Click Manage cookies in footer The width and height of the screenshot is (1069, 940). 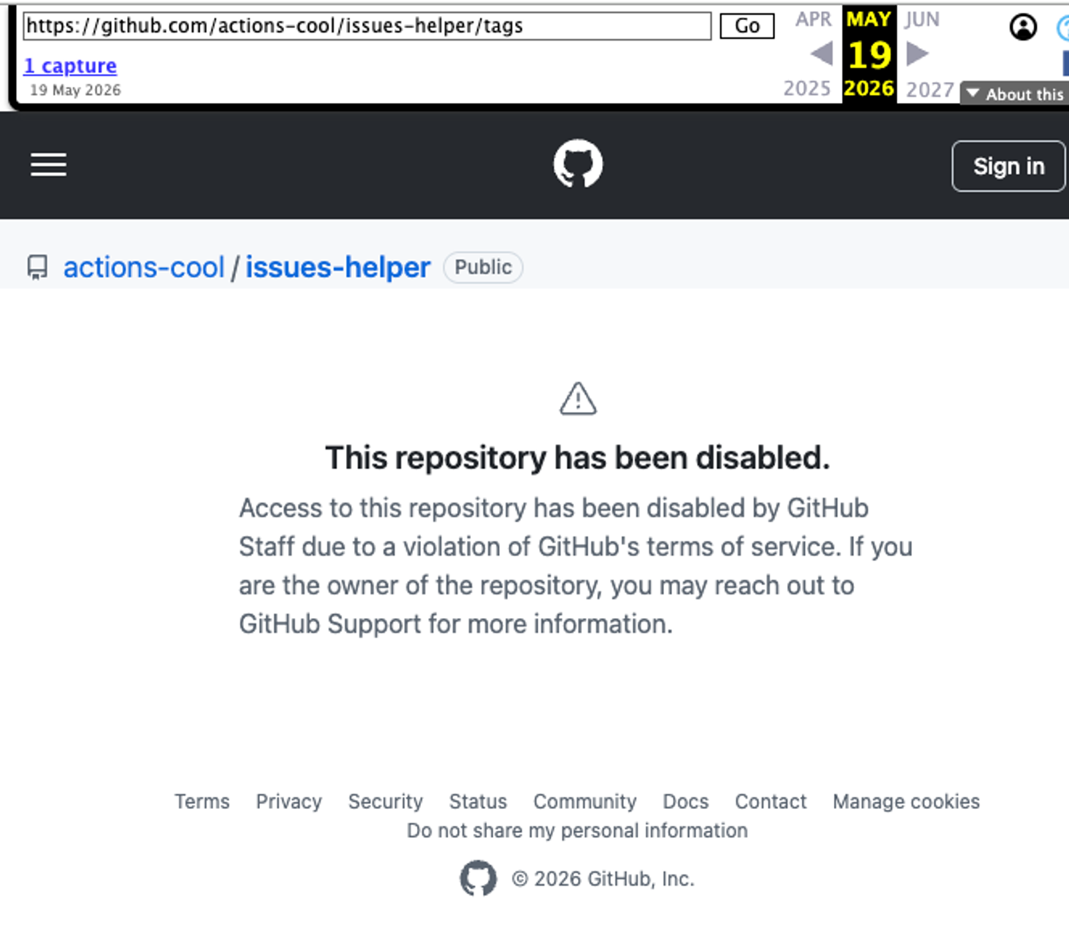click(x=906, y=801)
